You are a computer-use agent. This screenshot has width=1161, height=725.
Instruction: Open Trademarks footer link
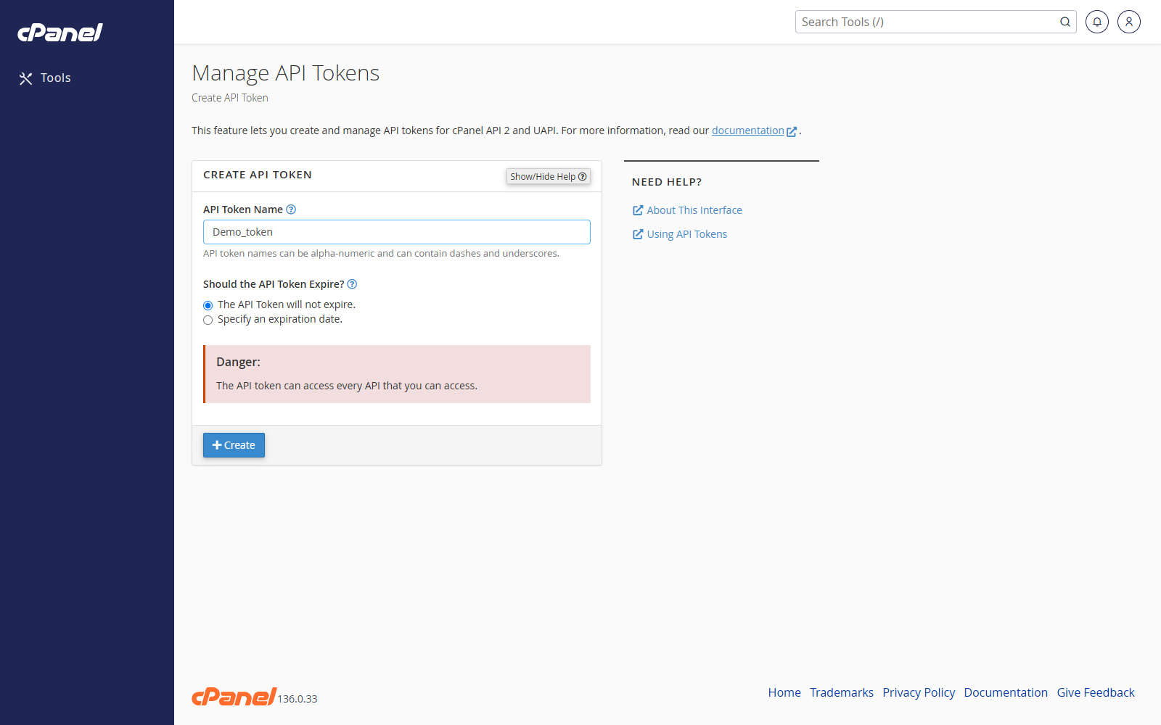(x=842, y=692)
